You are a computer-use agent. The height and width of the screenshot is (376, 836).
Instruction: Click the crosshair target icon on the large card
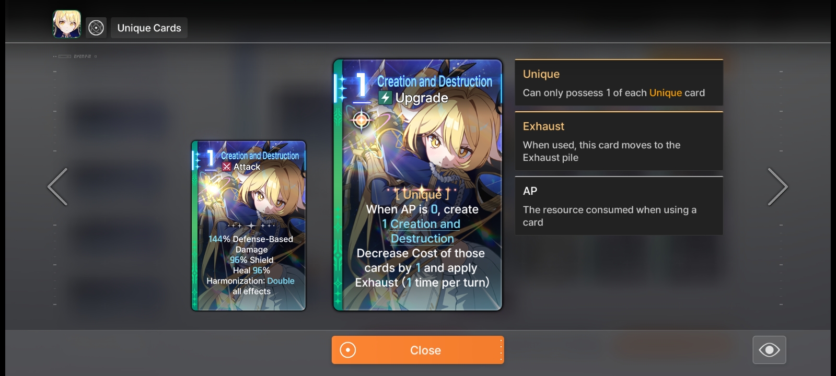361,120
